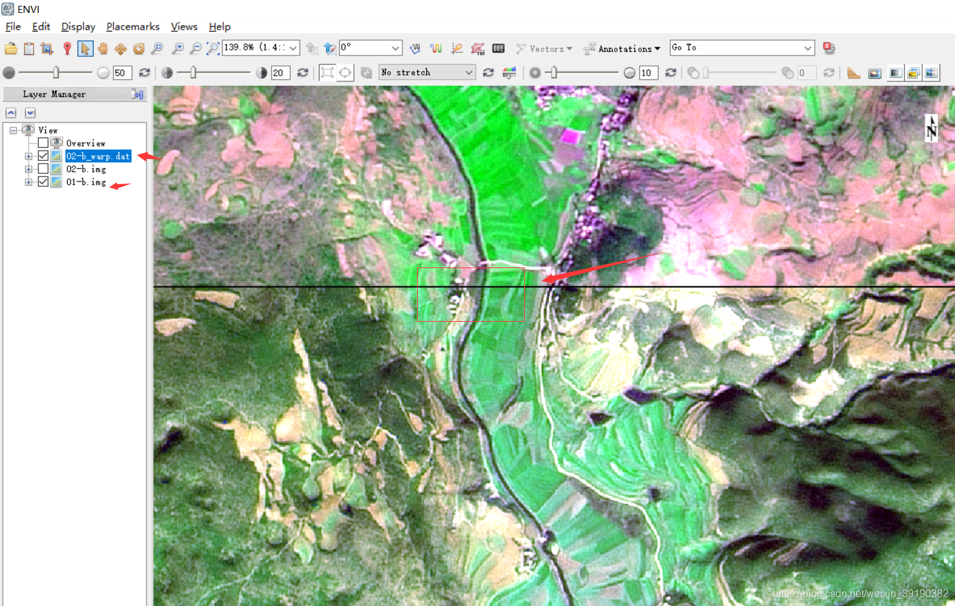The image size is (955, 606).
Task: Click the red number-5 badge gear icon
Action: point(829,48)
